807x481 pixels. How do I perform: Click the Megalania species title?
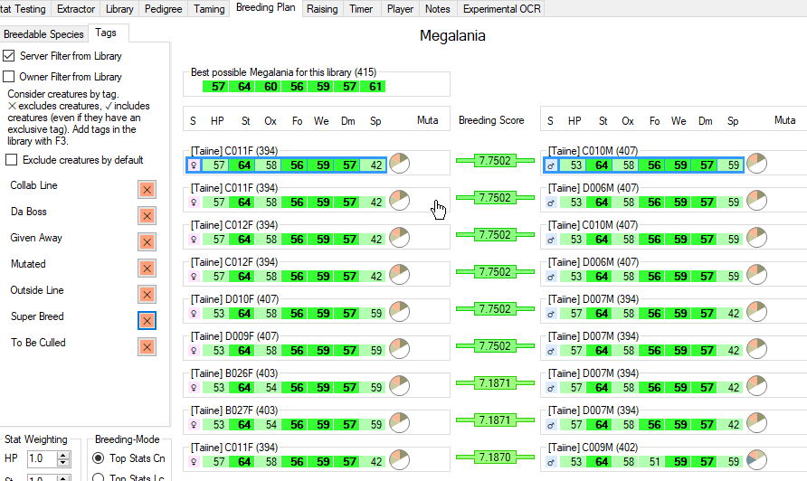(x=452, y=35)
